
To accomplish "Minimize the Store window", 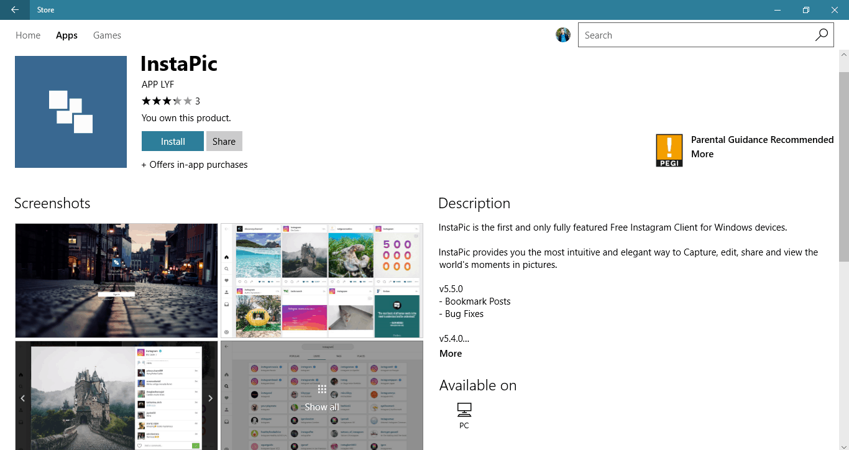I will click(777, 10).
